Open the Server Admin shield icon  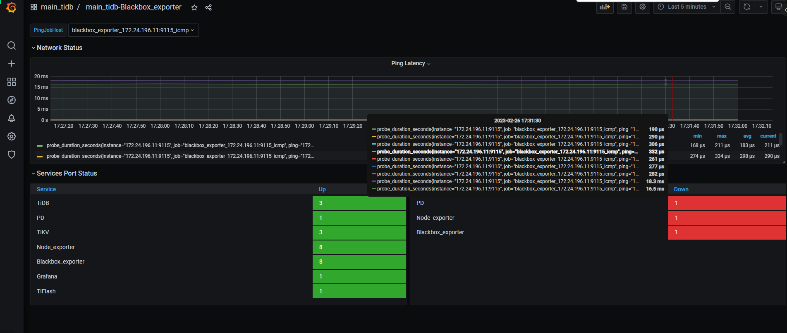tap(12, 155)
